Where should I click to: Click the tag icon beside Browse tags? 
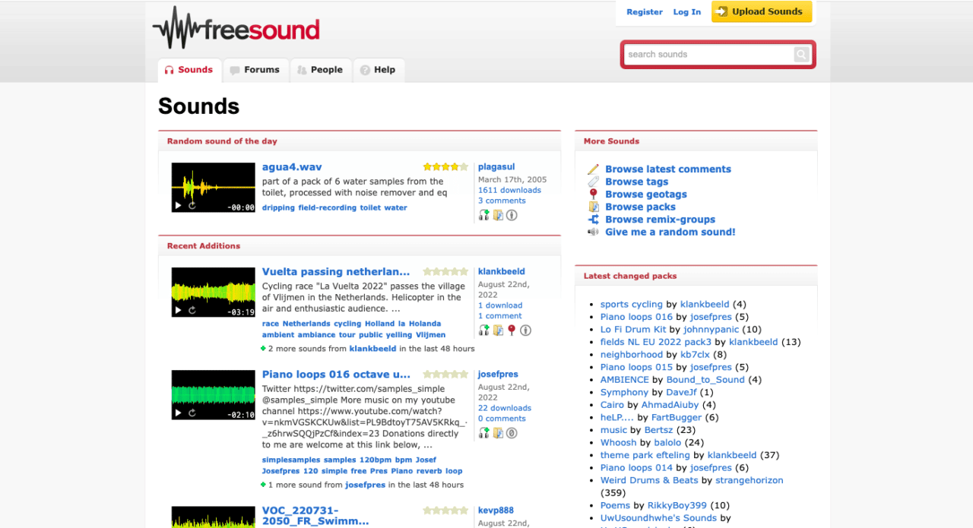click(x=594, y=182)
